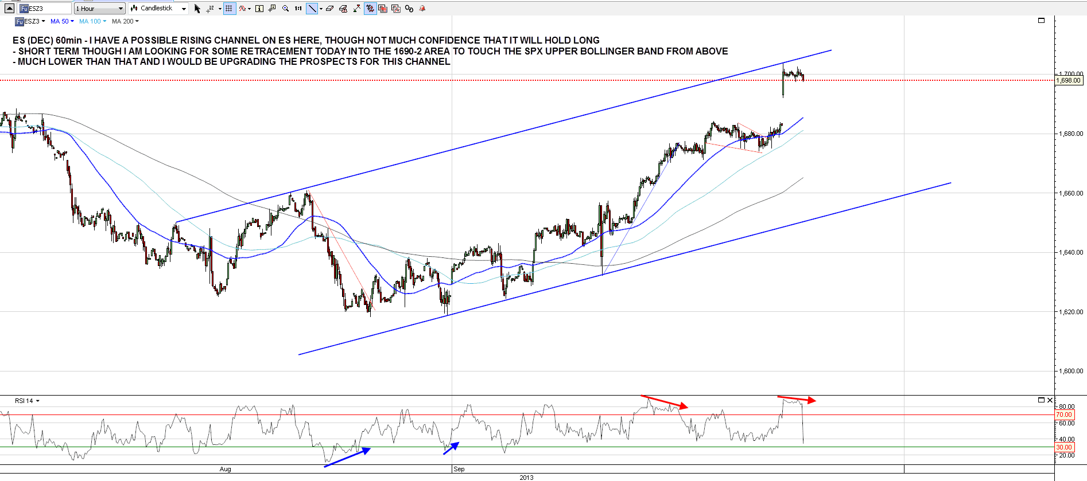Image resolution: width=1087 pixels, height=481 pixels.
Task: Click the red 70.00 RSI level marker
Action: (1063, 414)
